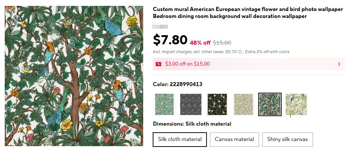Select the beige leafy wallpaper swatch
349x148 pixels.
click(x=244, y=104)
